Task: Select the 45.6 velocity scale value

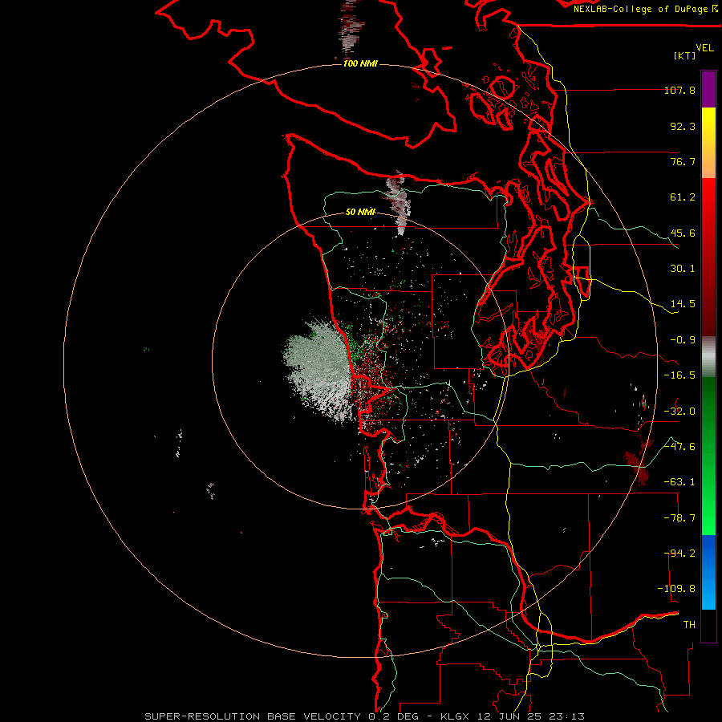Action: point(683,233)
